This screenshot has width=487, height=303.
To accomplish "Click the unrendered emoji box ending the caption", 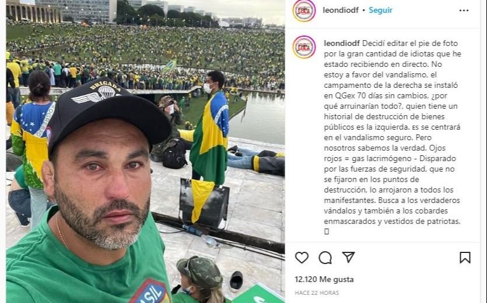I will 327,231.
